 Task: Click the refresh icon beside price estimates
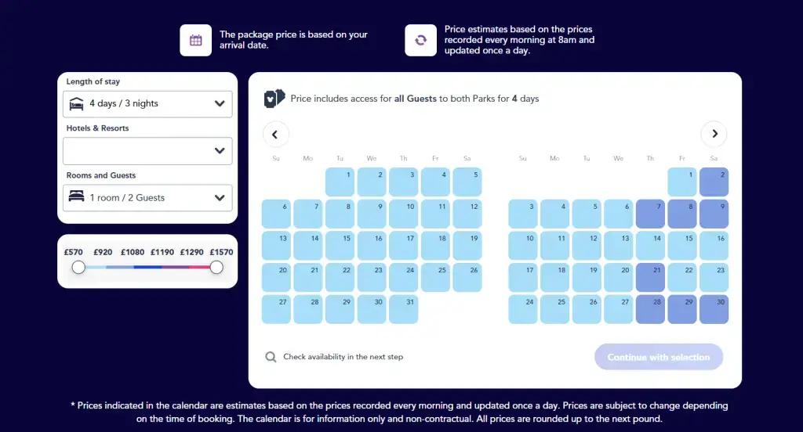[421, 41]
